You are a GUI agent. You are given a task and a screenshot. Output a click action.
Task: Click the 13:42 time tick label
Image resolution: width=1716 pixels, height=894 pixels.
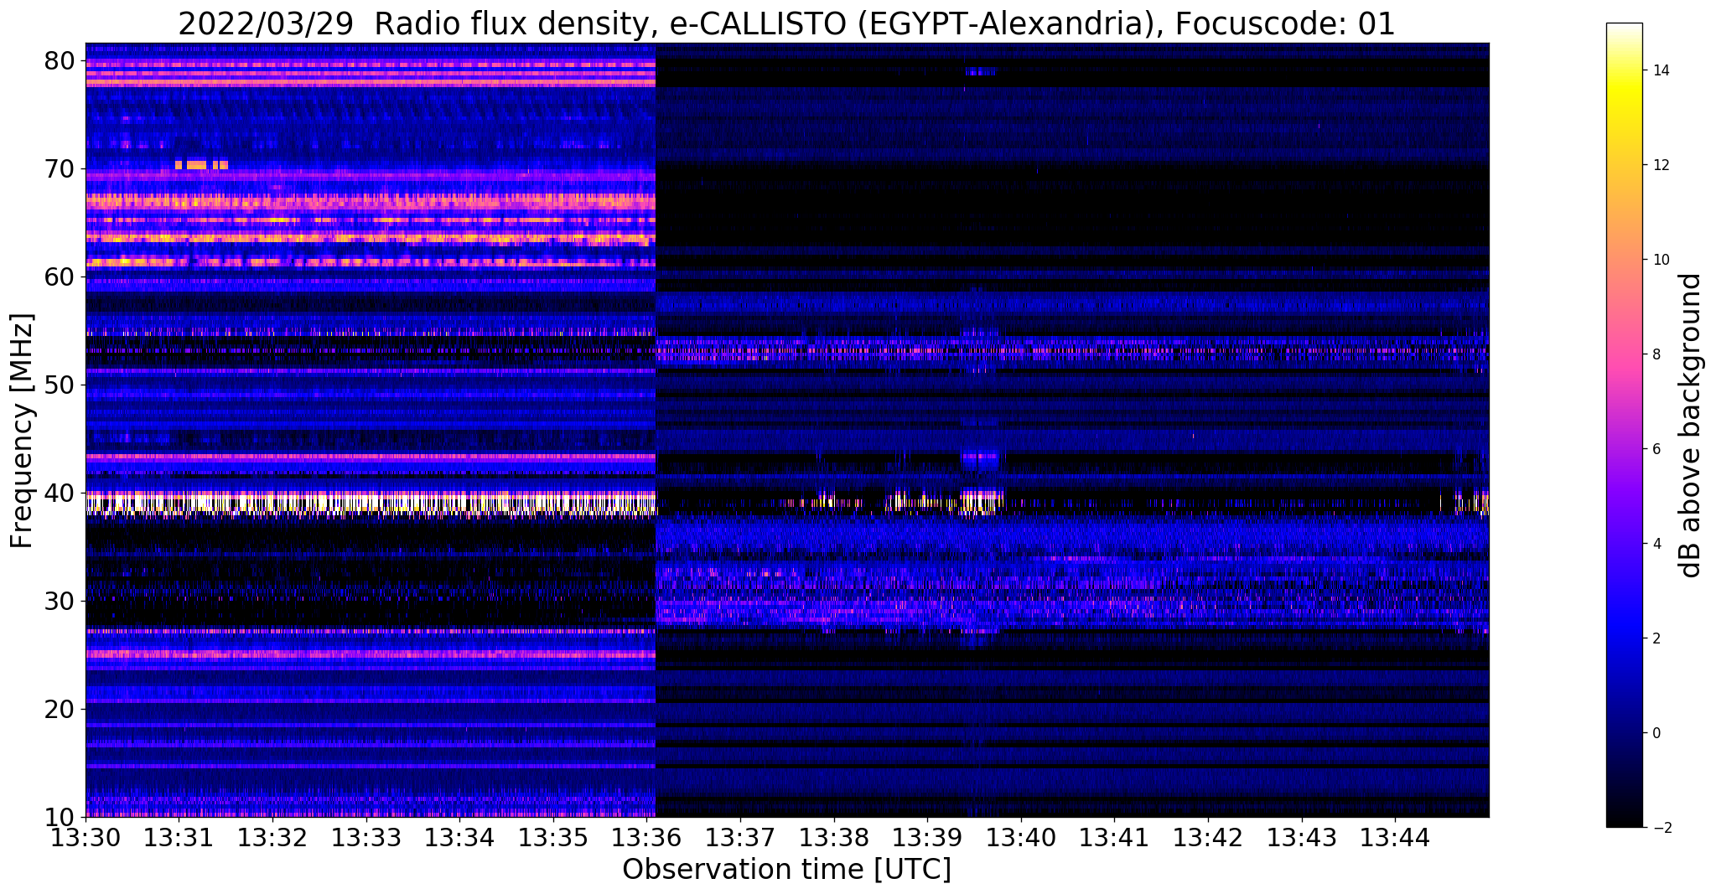click(x=1208, y=837)
